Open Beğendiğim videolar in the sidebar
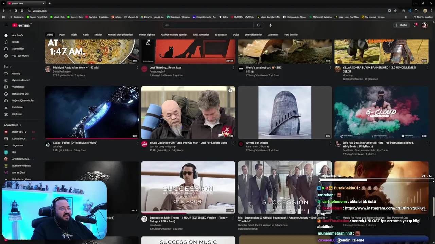The width and height of the screenshot is (435, 244). click(x=23, y=101)
